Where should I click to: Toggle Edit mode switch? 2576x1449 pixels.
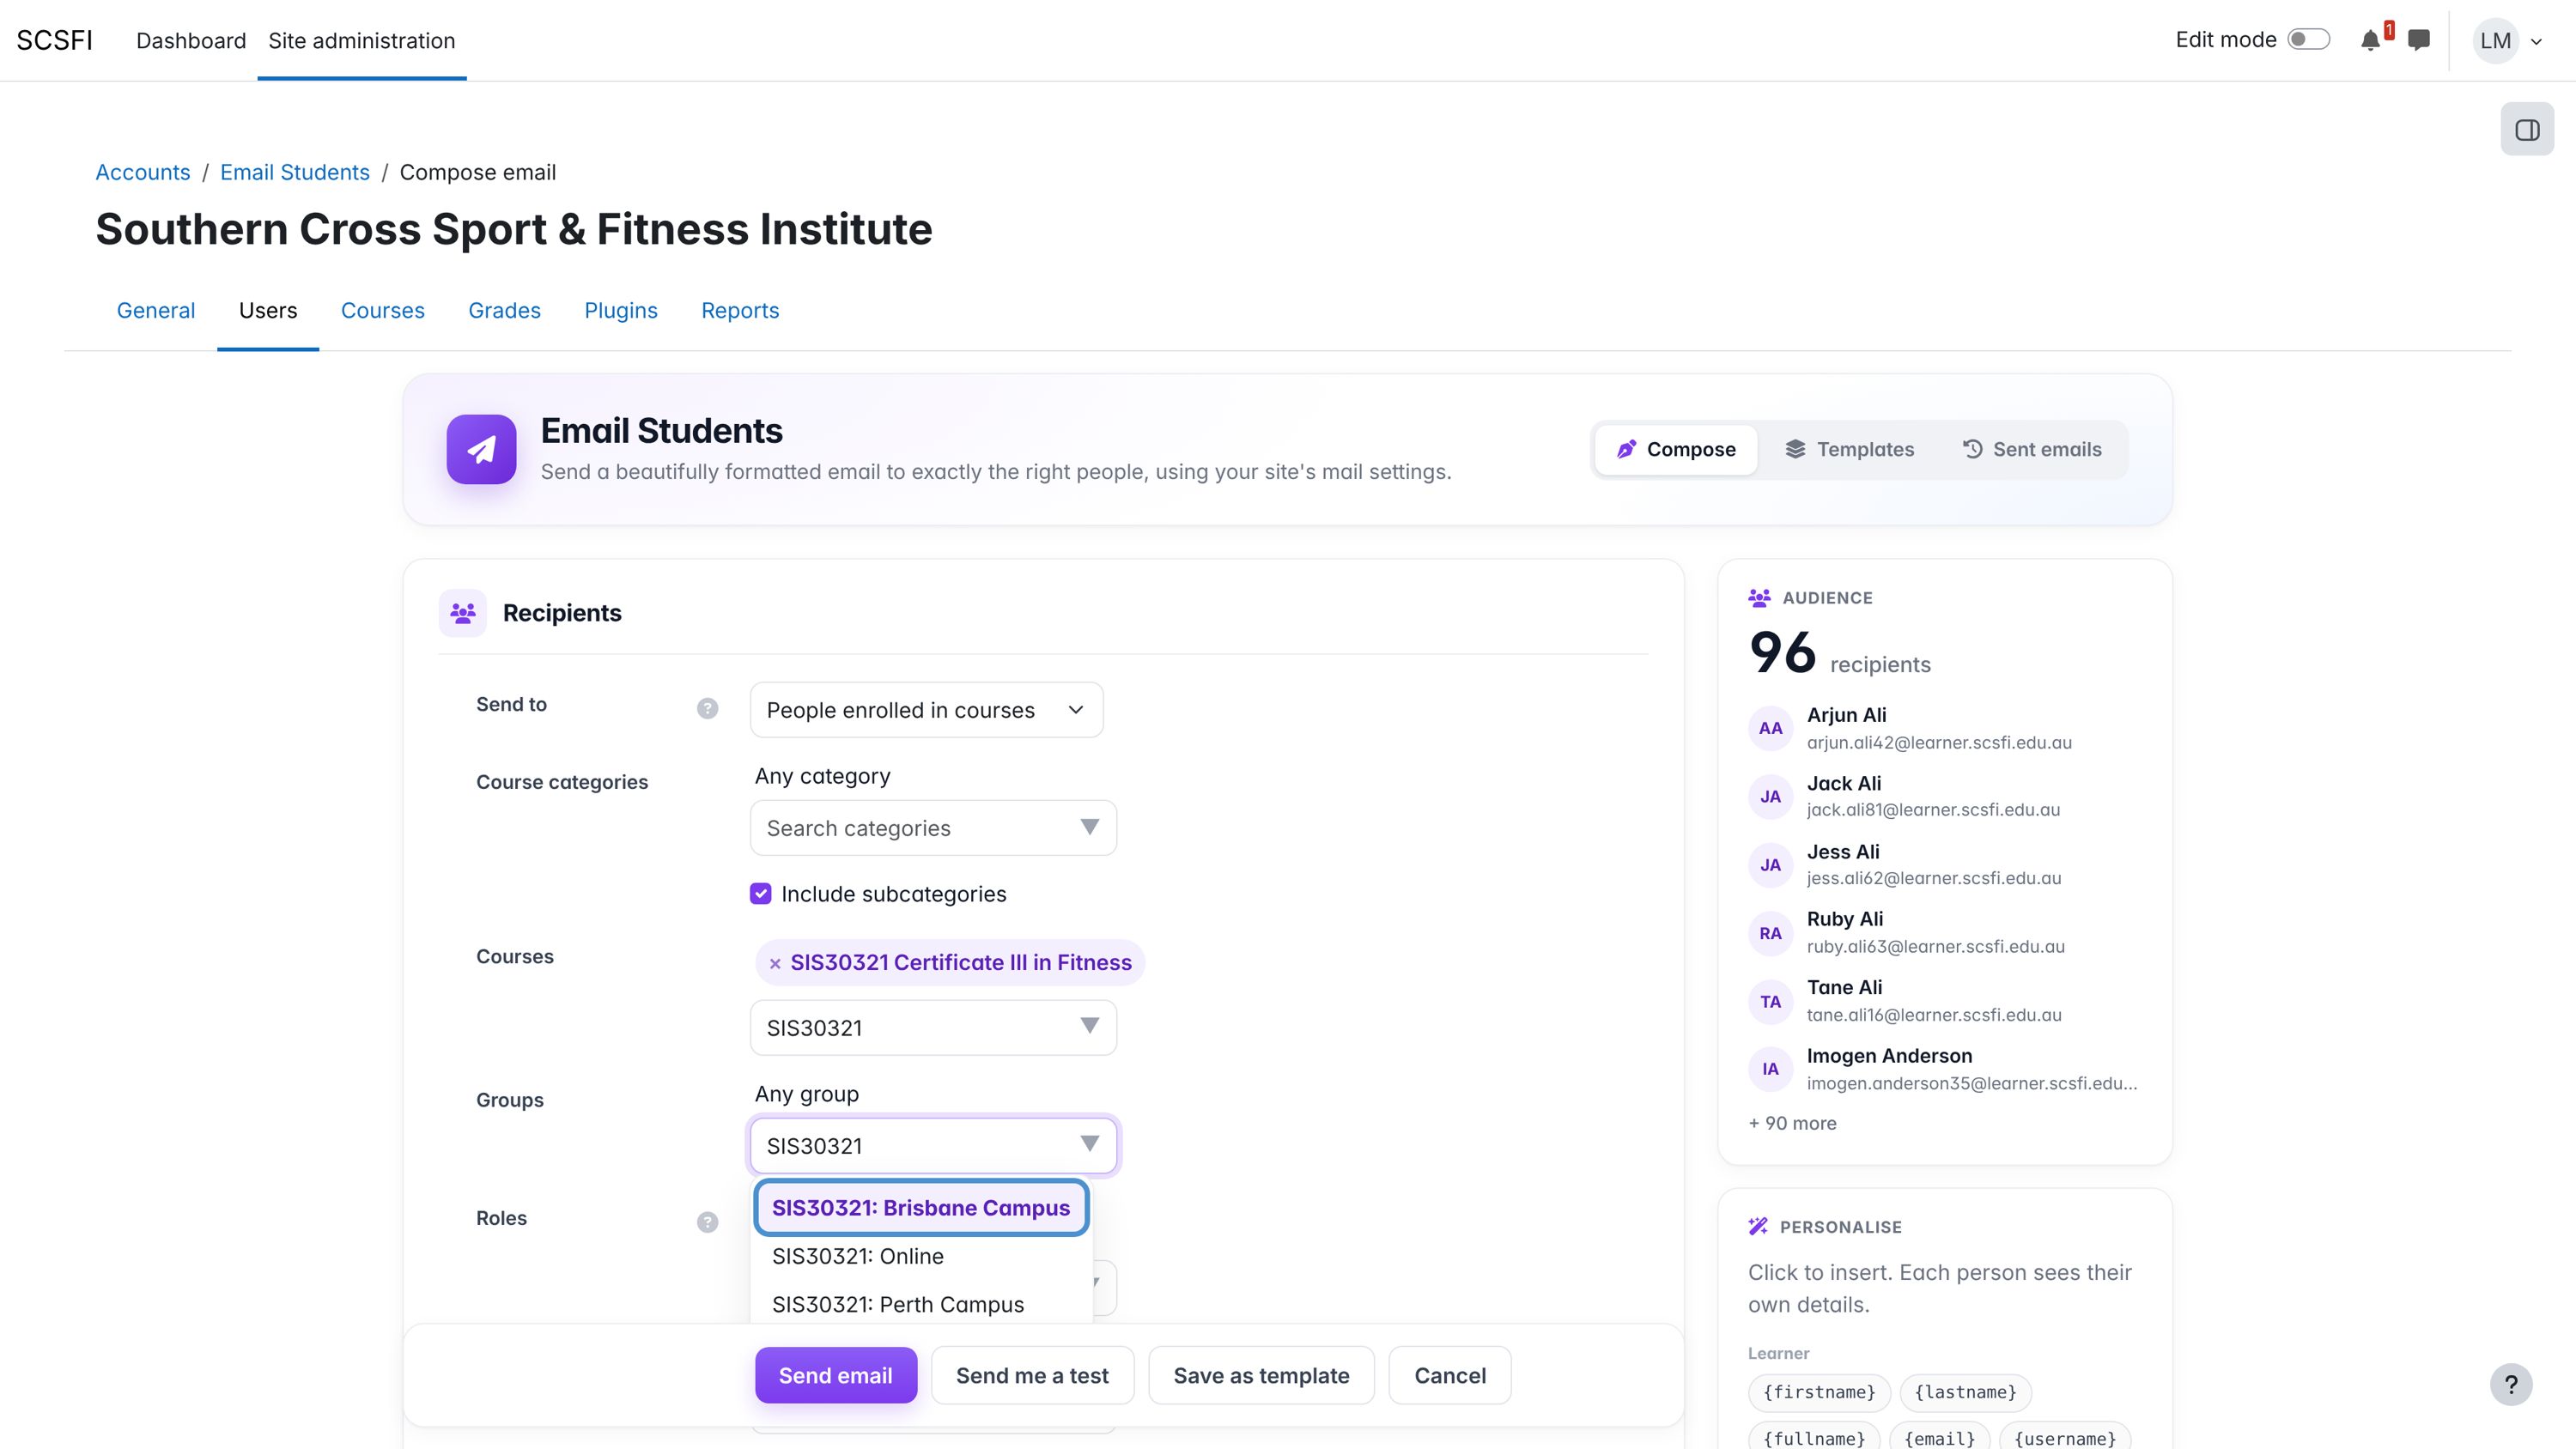click(x=2309, y=39)
